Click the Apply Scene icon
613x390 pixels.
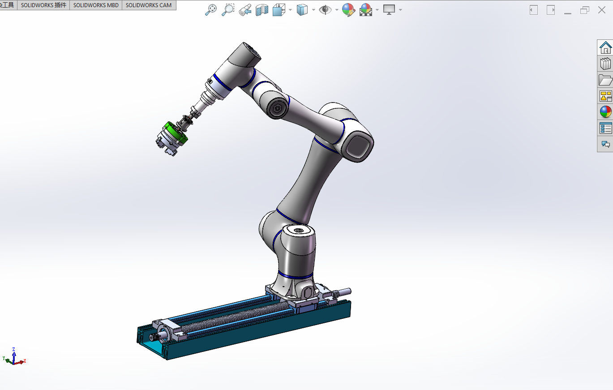pos(366,10)
